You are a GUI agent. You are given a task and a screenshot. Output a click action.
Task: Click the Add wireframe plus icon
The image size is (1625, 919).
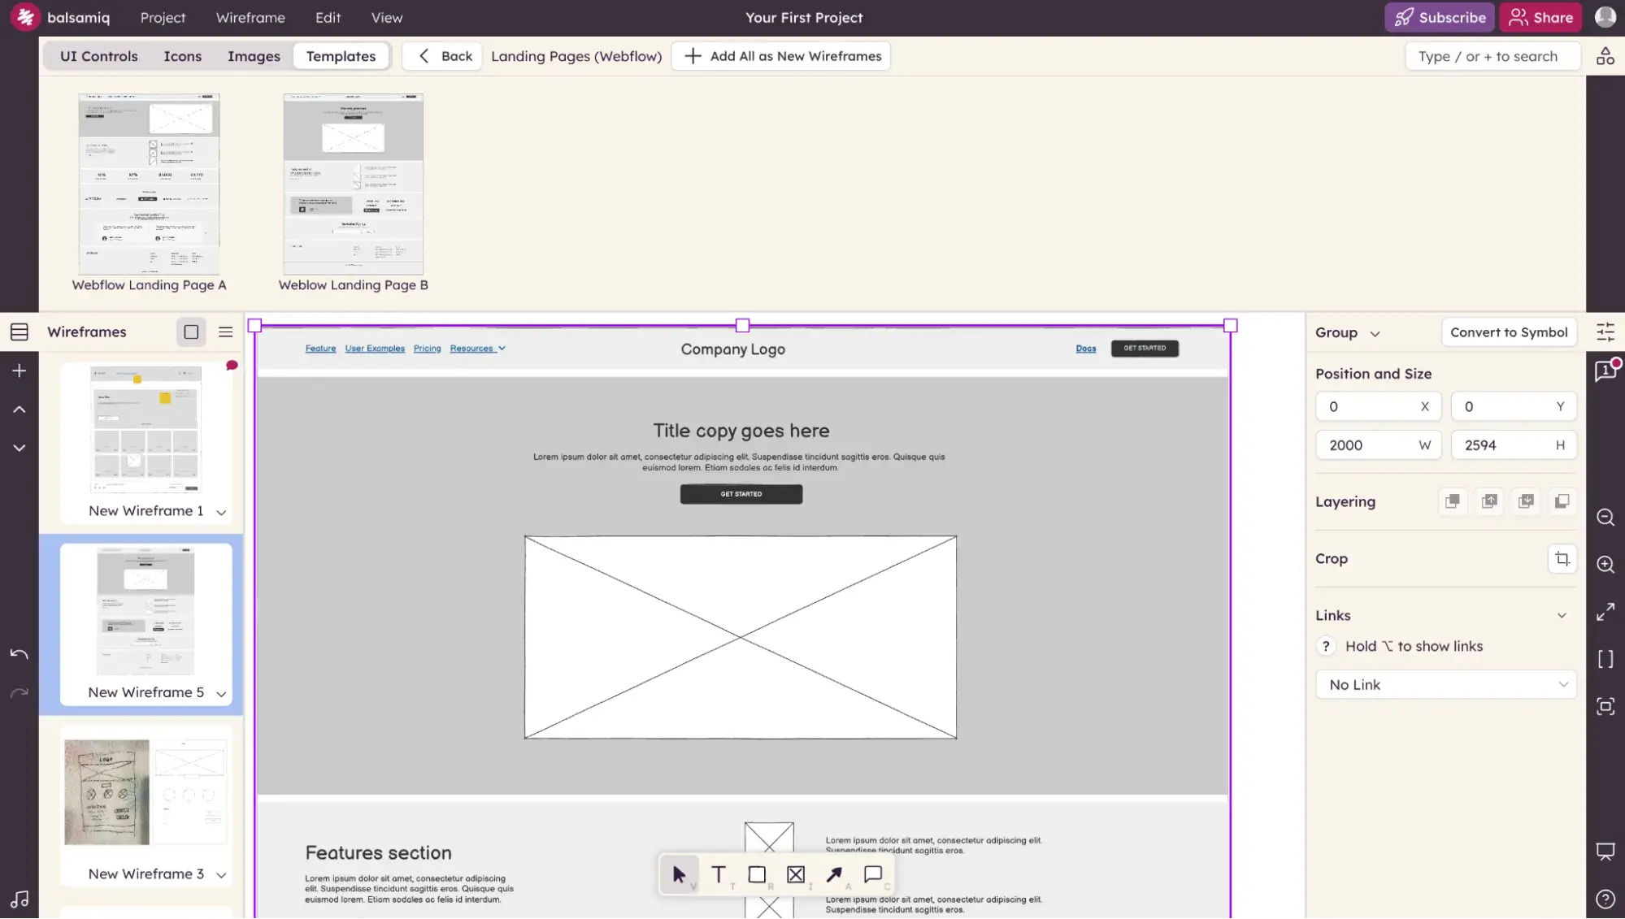click(x=20, y=371)
